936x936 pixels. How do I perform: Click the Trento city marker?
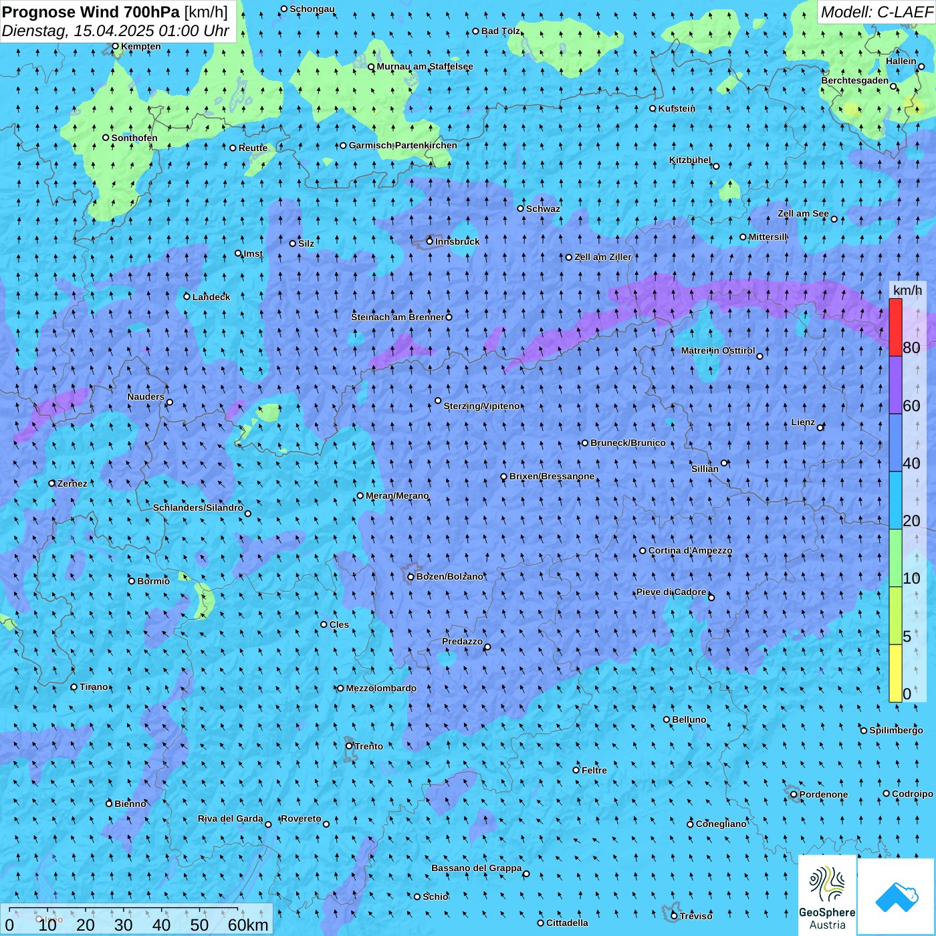[349, 746]
